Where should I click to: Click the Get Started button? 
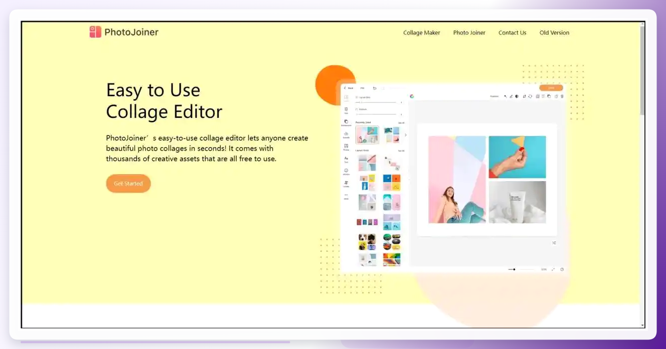tap(128, 183)
